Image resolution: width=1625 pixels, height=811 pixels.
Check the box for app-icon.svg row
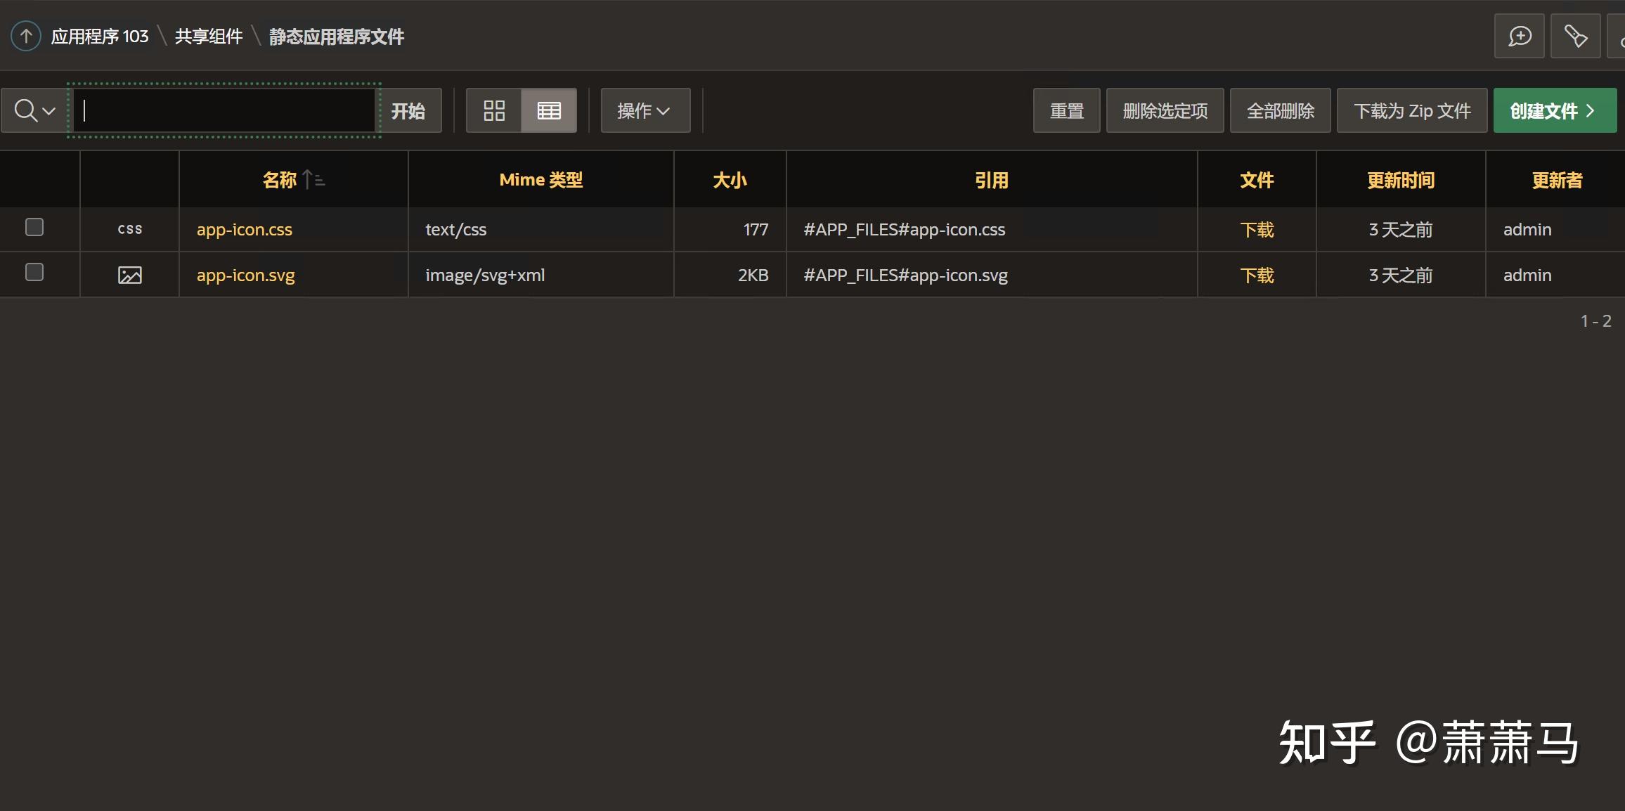(34, 272)
